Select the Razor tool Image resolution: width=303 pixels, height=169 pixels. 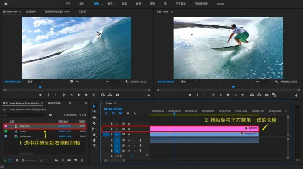pyautogui.click(x=94, y=123)
